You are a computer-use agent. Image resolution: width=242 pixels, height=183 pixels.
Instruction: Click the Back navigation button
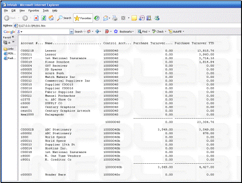[10, 18]
